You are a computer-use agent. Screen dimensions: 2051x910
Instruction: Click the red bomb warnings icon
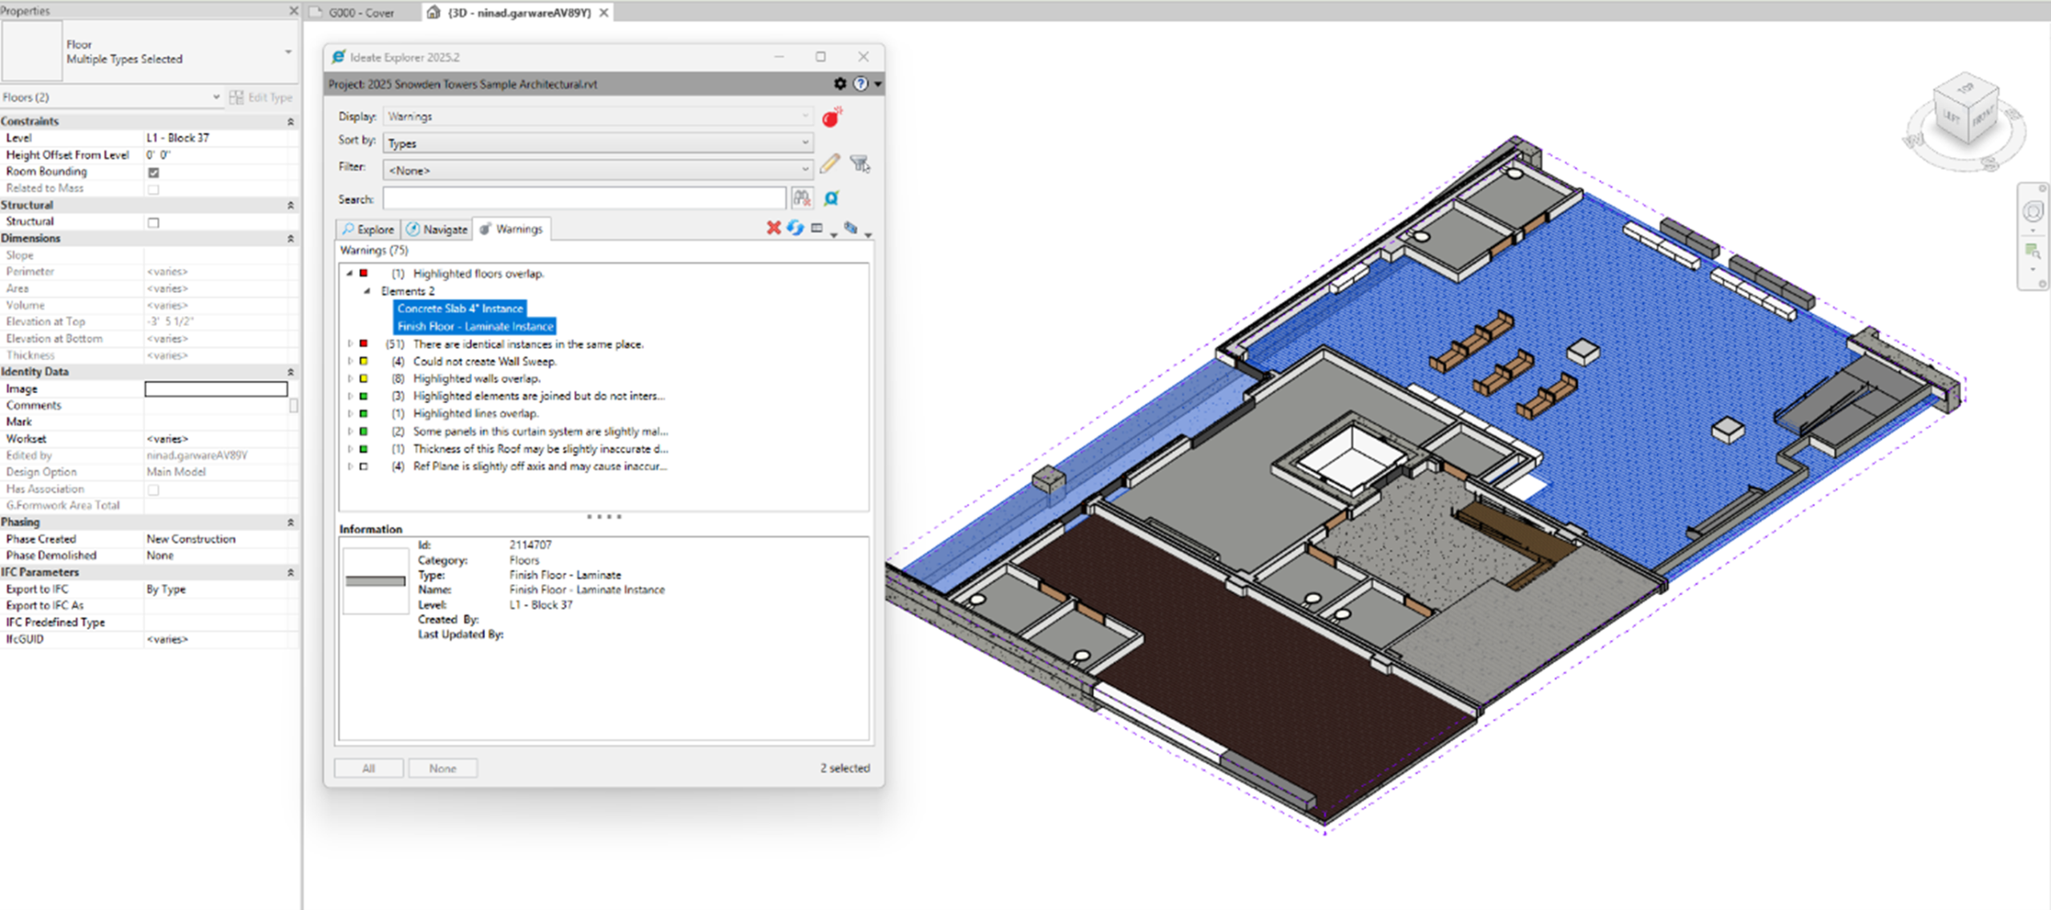tap(832, 118)
